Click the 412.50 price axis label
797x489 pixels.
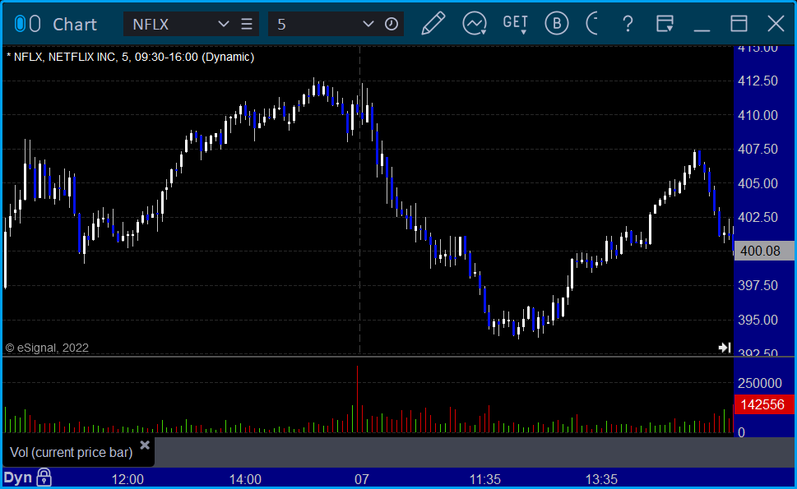point(758,81)
